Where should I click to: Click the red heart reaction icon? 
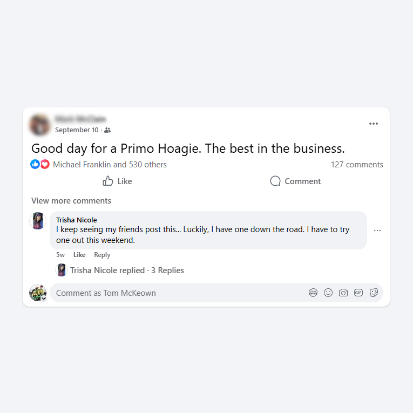[45, 164]
